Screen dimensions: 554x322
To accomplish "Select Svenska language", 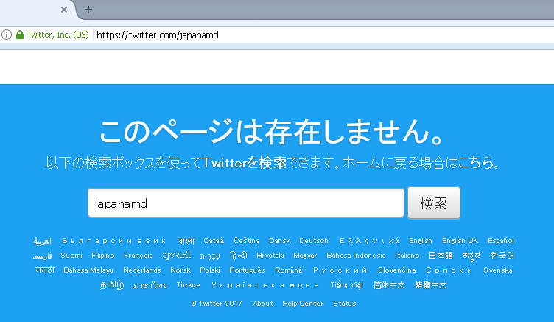I will click(x=498, y=270).
